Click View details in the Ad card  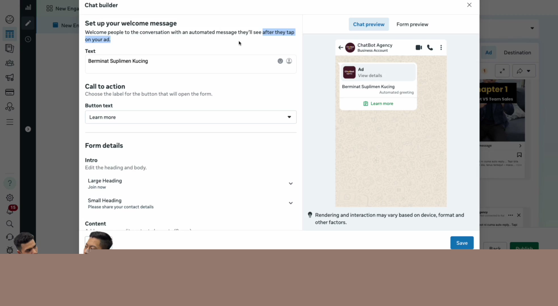pyautogui.click(x=370, y=75)
